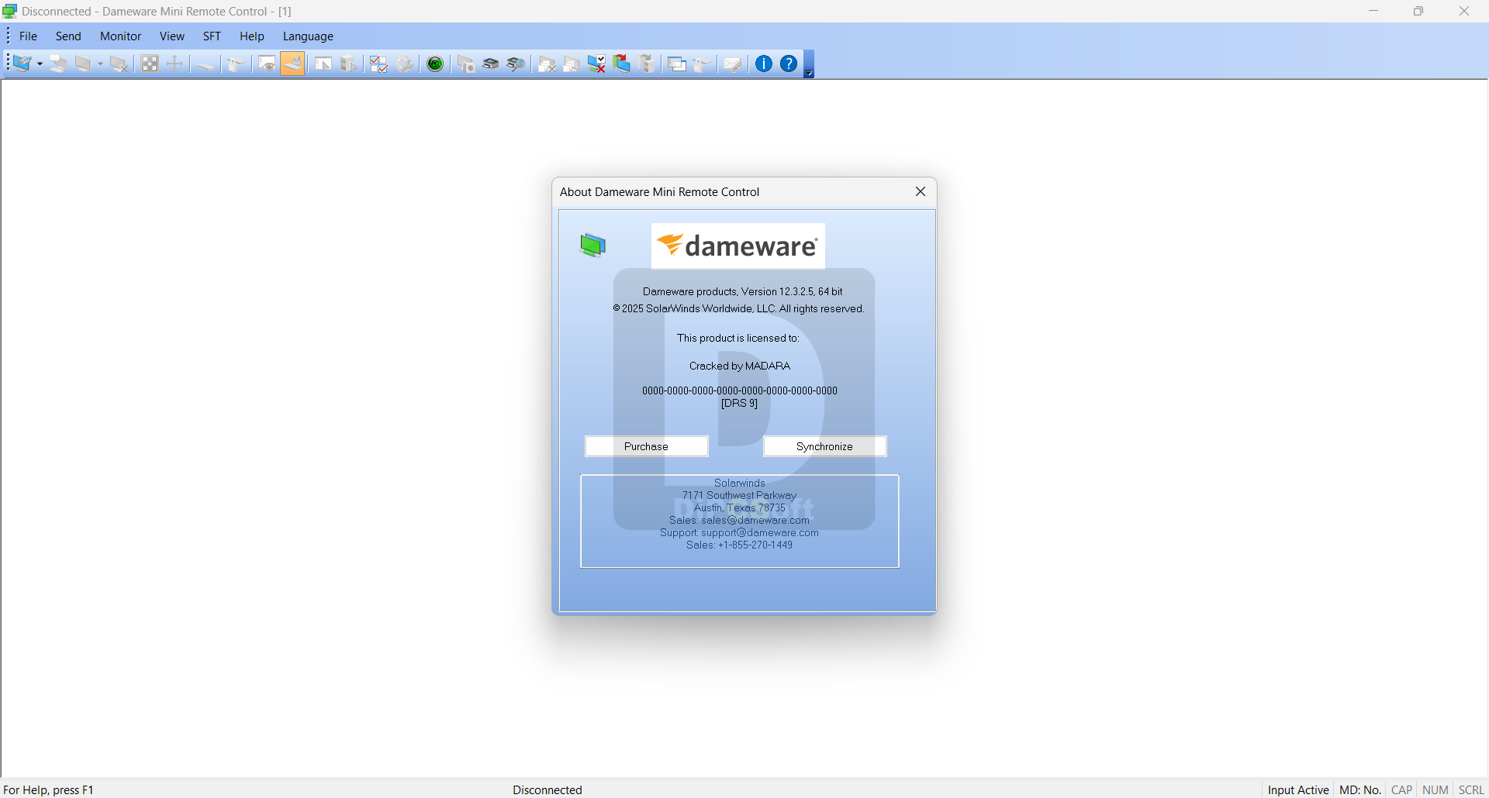Image resolution: width=1489 pixels, height=798 pixels.
Task: Click the screen capture camera icon
Action: click(466, 64)
